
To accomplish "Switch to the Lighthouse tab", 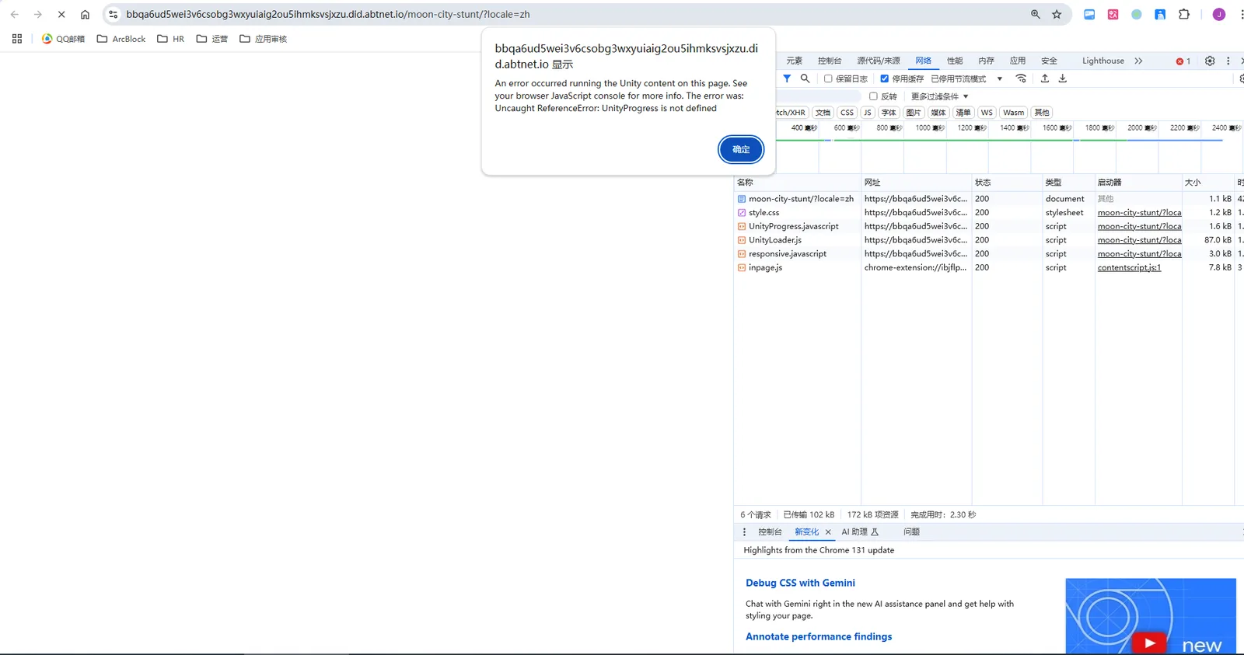I will (x=1102, y=61).
